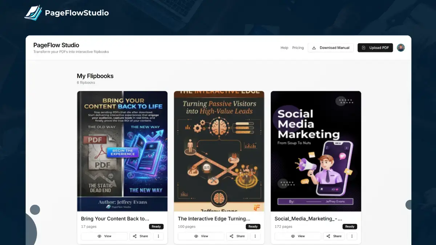
Task: Open The Interactive Edge cover thumbnail
Action: (219, 151)
